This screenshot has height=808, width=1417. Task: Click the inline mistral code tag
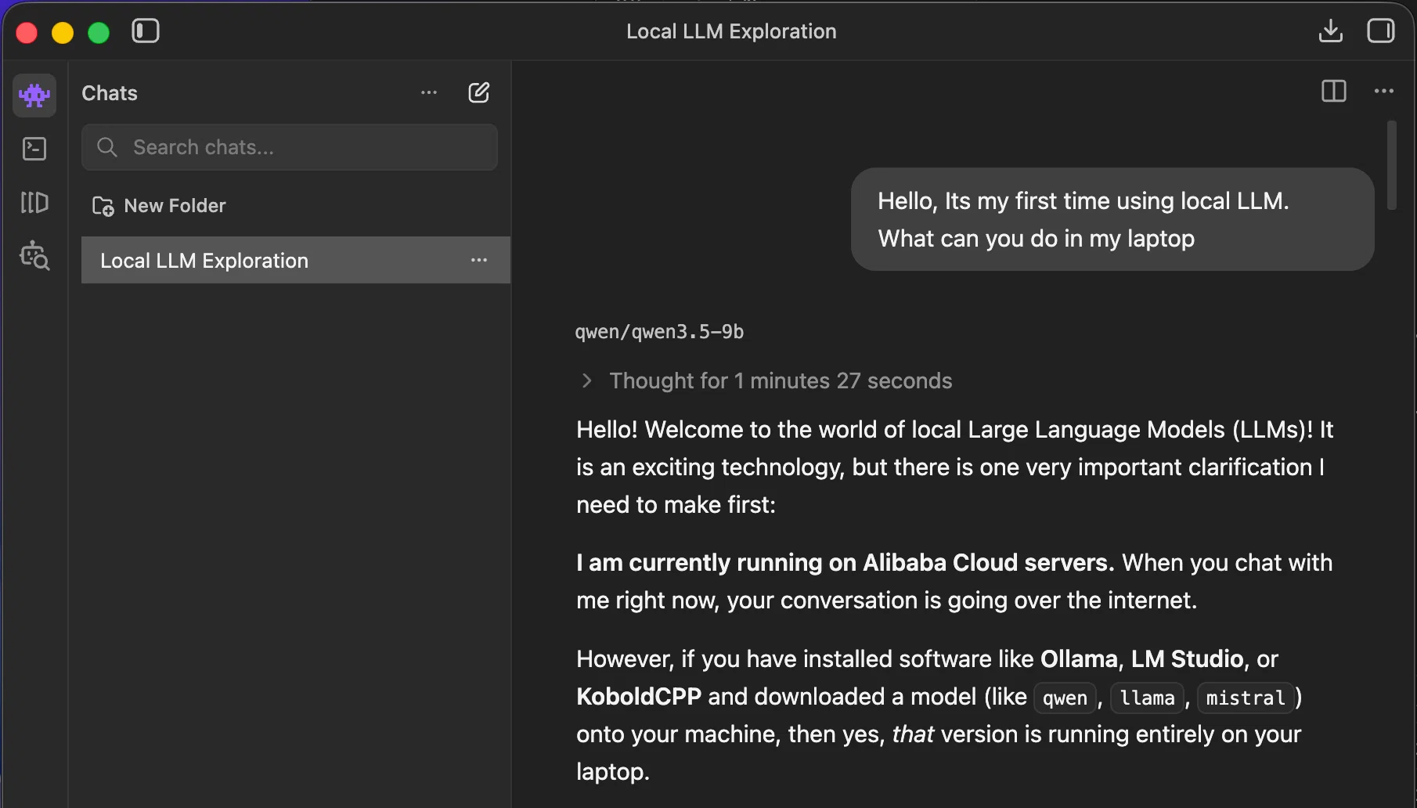click(x=1246, y=698)
